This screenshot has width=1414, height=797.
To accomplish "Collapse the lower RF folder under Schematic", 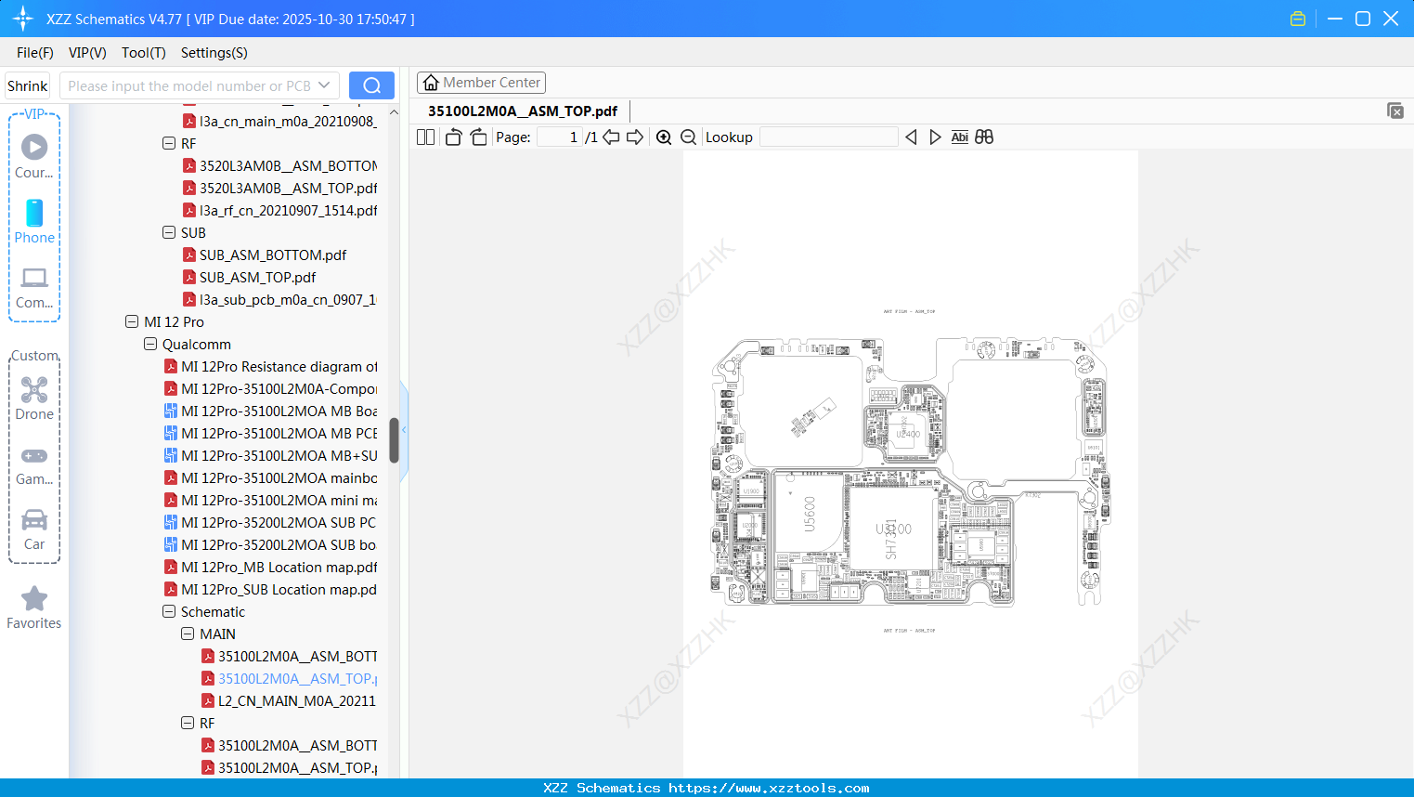I will click(x=188, y=724).
